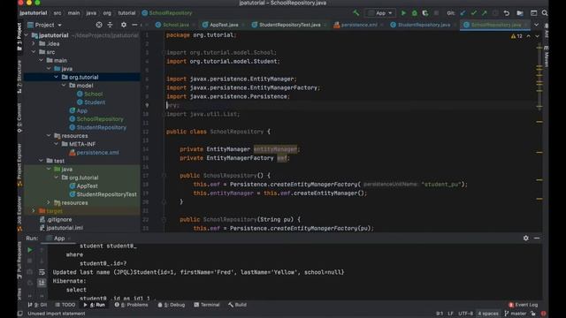Open the Debug tool window button
566x318 pixels.
pyautogui.click(x=171, y=305)
